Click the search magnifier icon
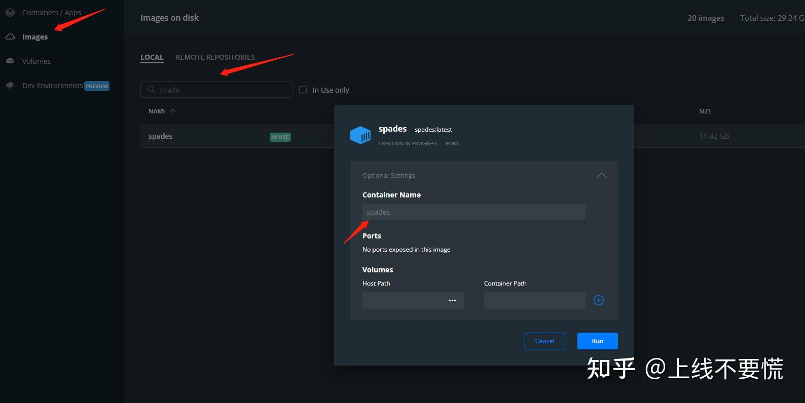Viewport: 805px width, 403px height. (151, 90)
